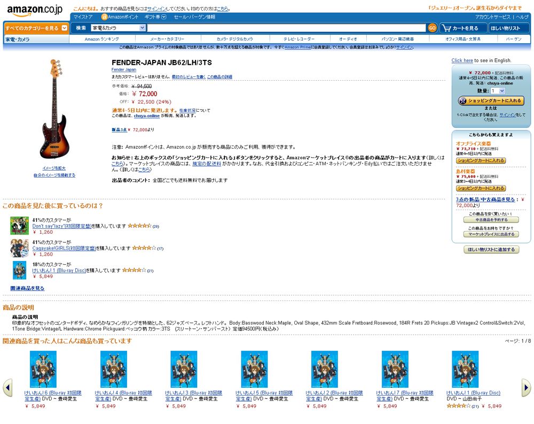Click マーケットプレイスに出品する button

[491, 234]
